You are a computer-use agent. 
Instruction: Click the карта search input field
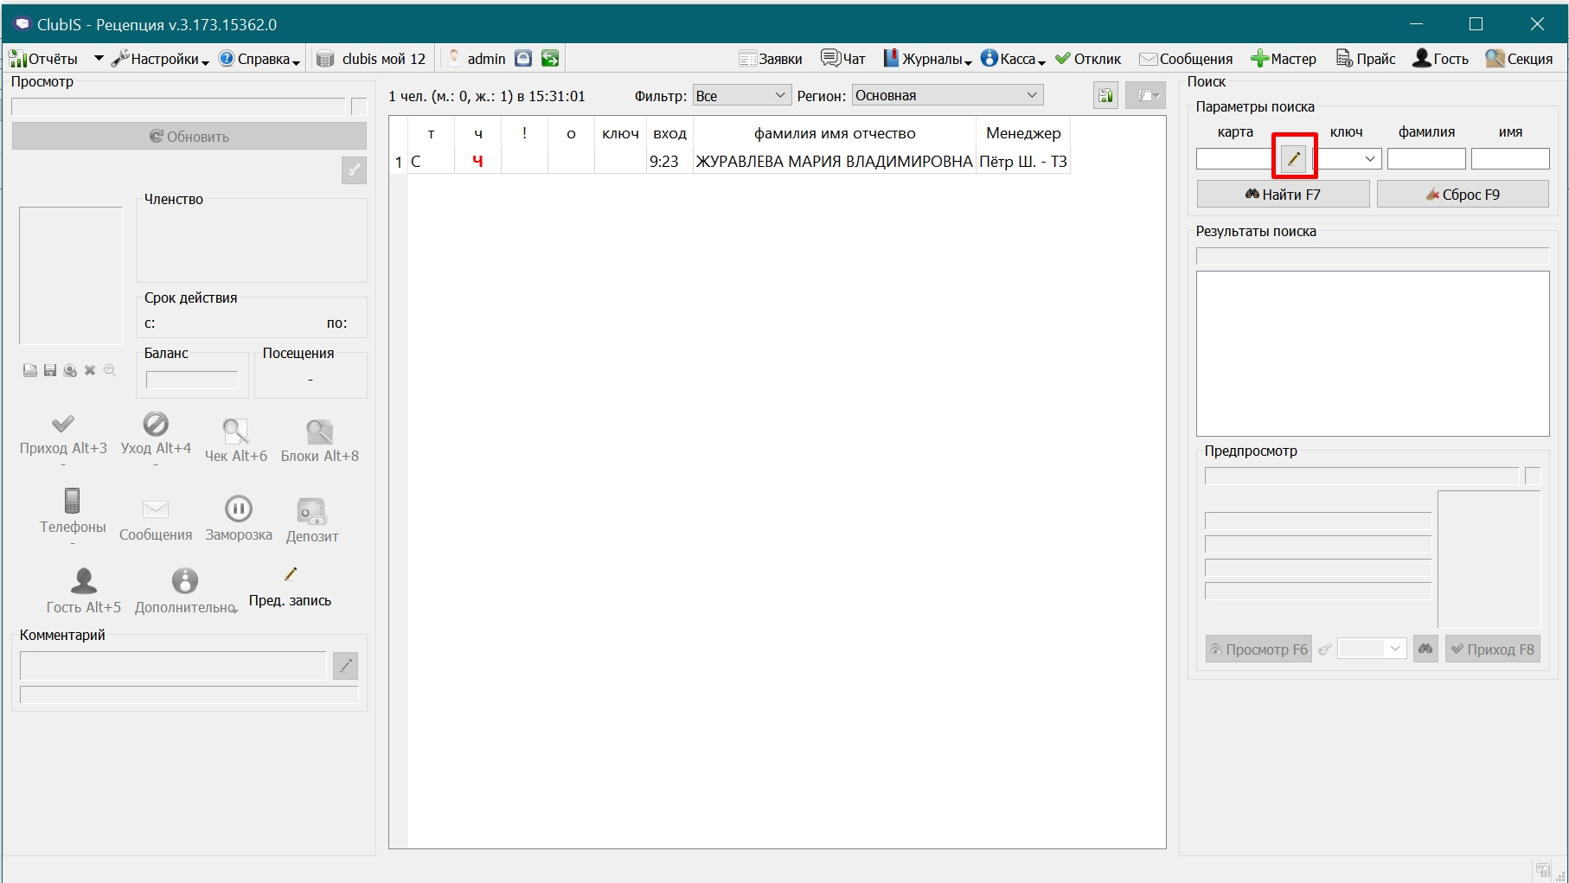tap(1236, 159)
